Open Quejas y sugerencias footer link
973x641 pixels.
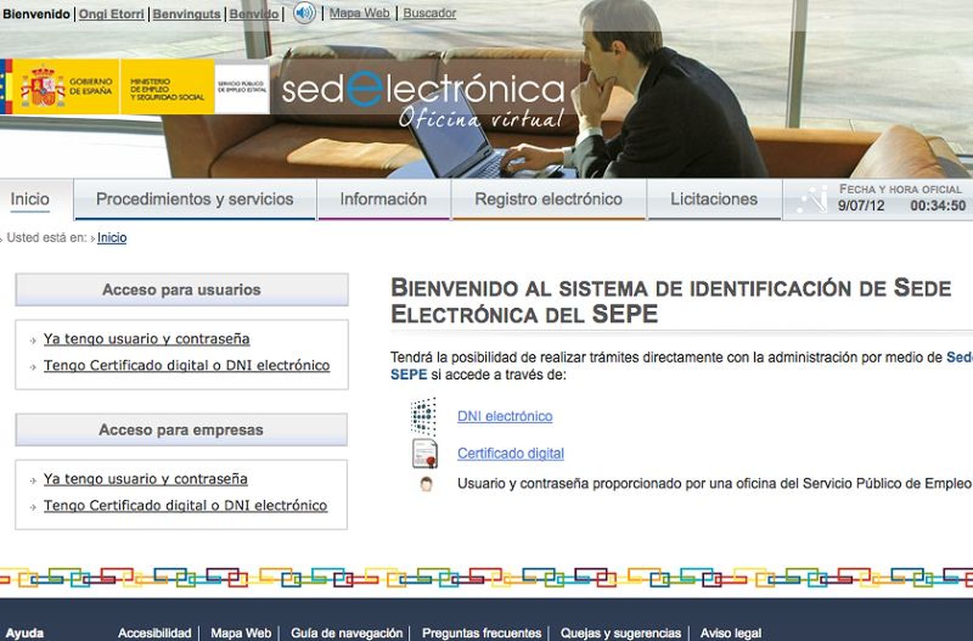[620, 633]
